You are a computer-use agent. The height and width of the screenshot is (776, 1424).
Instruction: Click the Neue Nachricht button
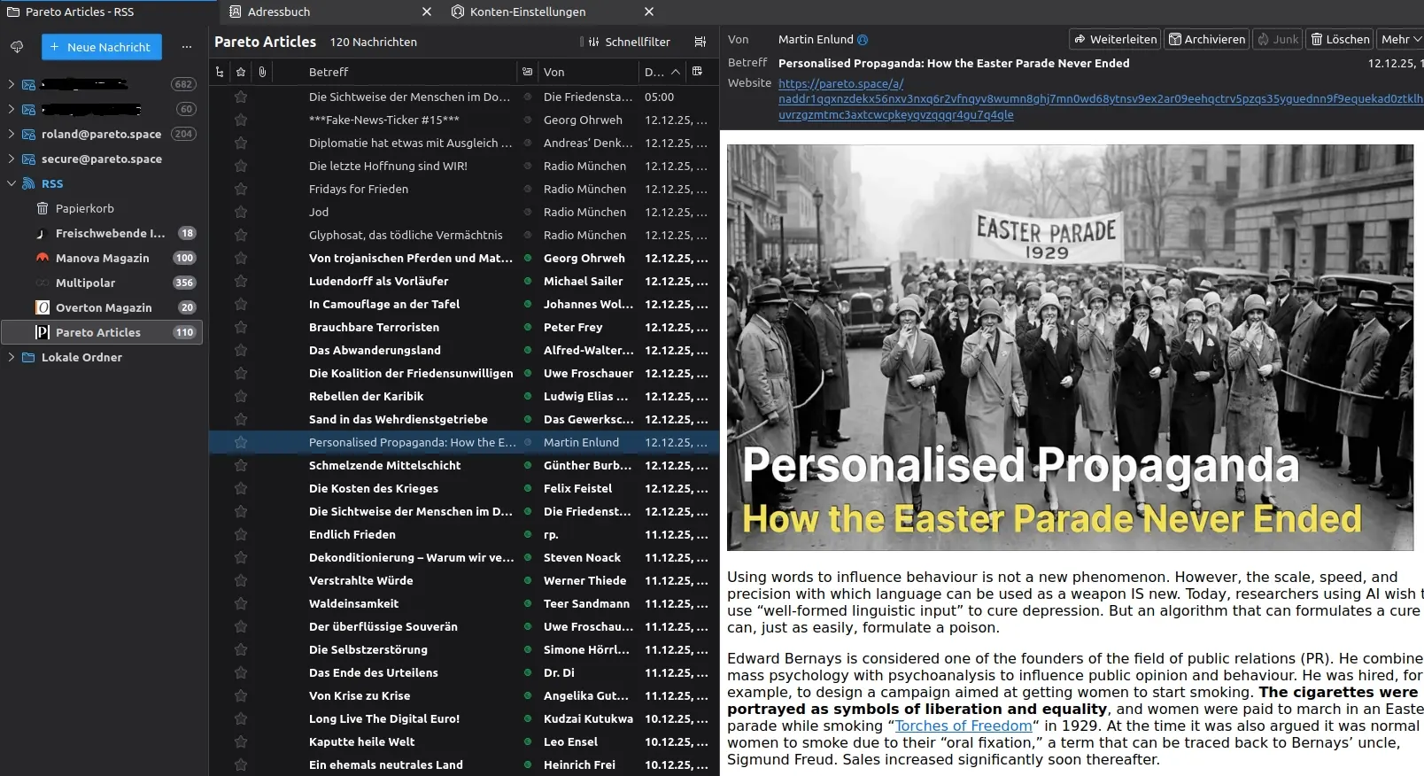[101, 47]
